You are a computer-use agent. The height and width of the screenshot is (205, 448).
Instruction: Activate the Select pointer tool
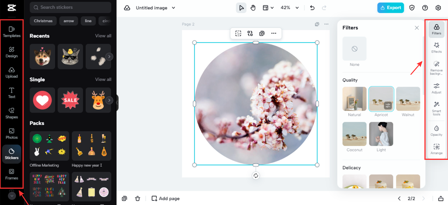point(241,8)
